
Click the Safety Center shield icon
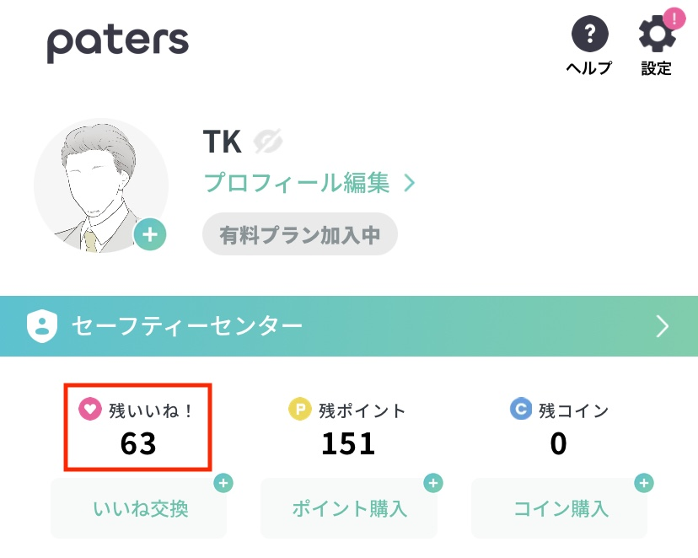point(40,325)
